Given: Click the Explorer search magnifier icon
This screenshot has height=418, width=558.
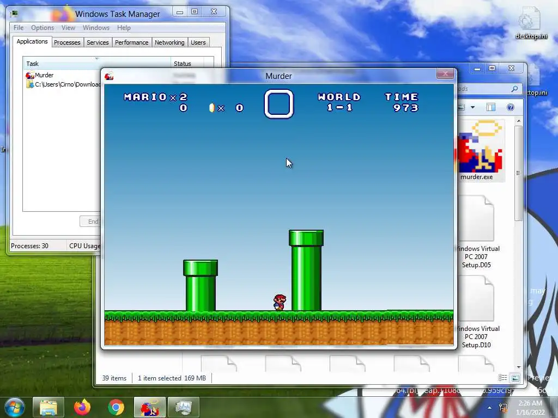Looking at the screenshot, I should (514, 89).
